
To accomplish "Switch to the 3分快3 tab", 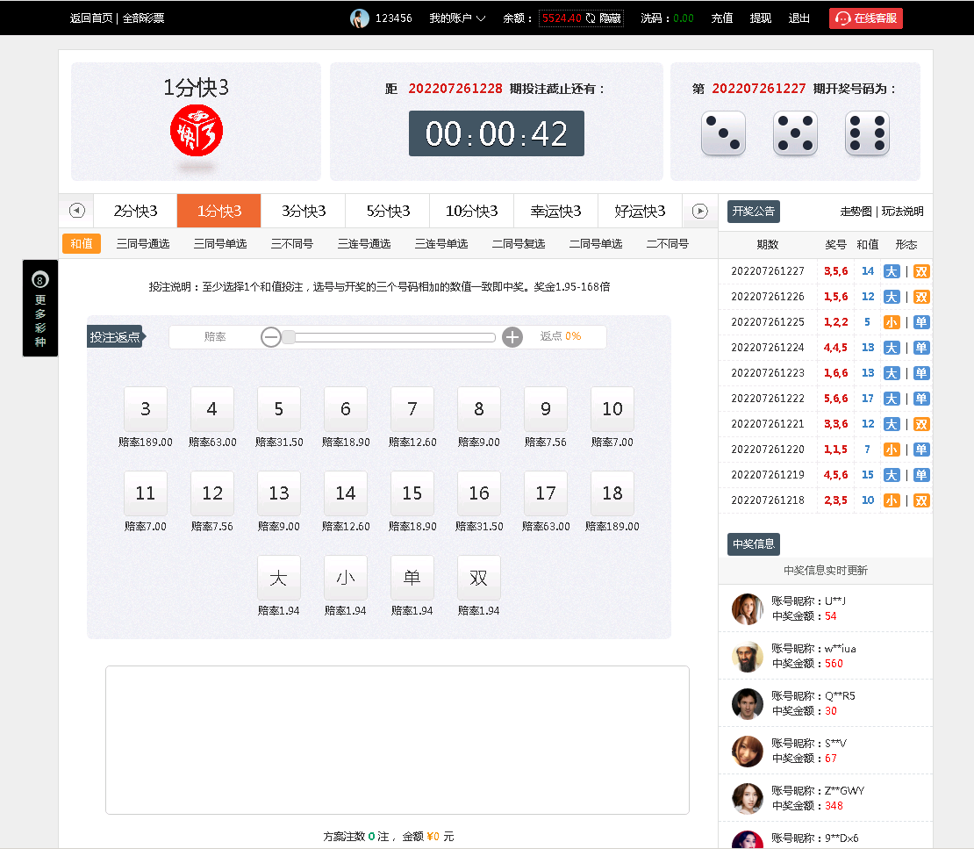I will pos(304,211).
